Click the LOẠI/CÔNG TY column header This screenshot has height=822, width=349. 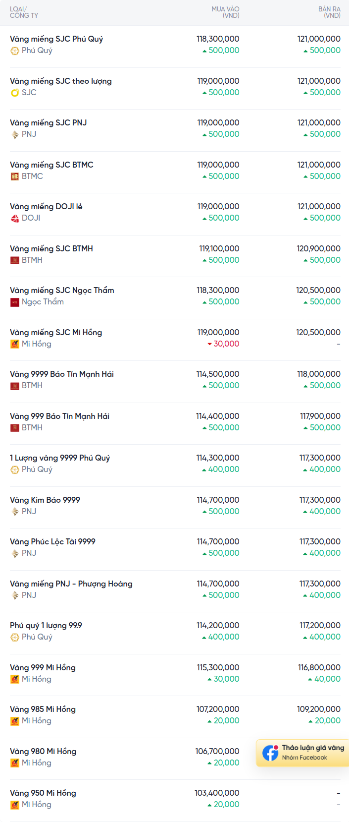pos(24,12)
